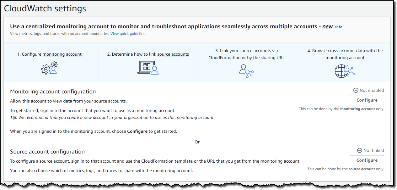Click the Tip recommendation about new account
The height and width of the screenshot is (190, 397).
click(x=112, y=117)
